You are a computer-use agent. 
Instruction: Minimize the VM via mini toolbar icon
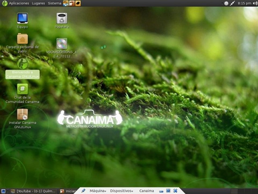point(161,191)
